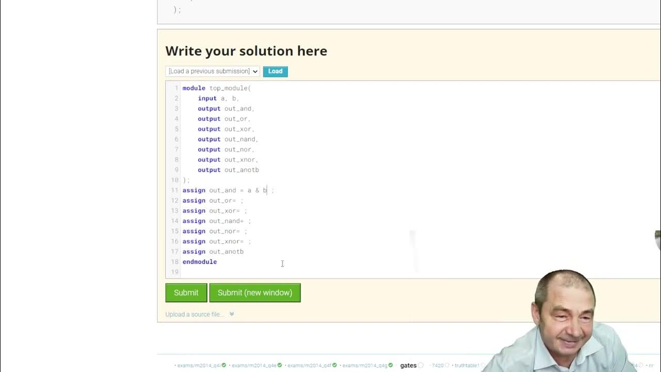The width and height of the screenshot is (661, 372).
Task: Click the empty status circle beside gates
Action: click(x=421, y=365)
